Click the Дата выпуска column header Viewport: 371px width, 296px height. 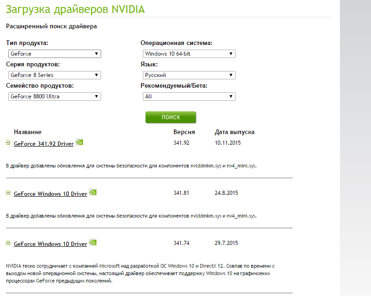pos(234,132)
